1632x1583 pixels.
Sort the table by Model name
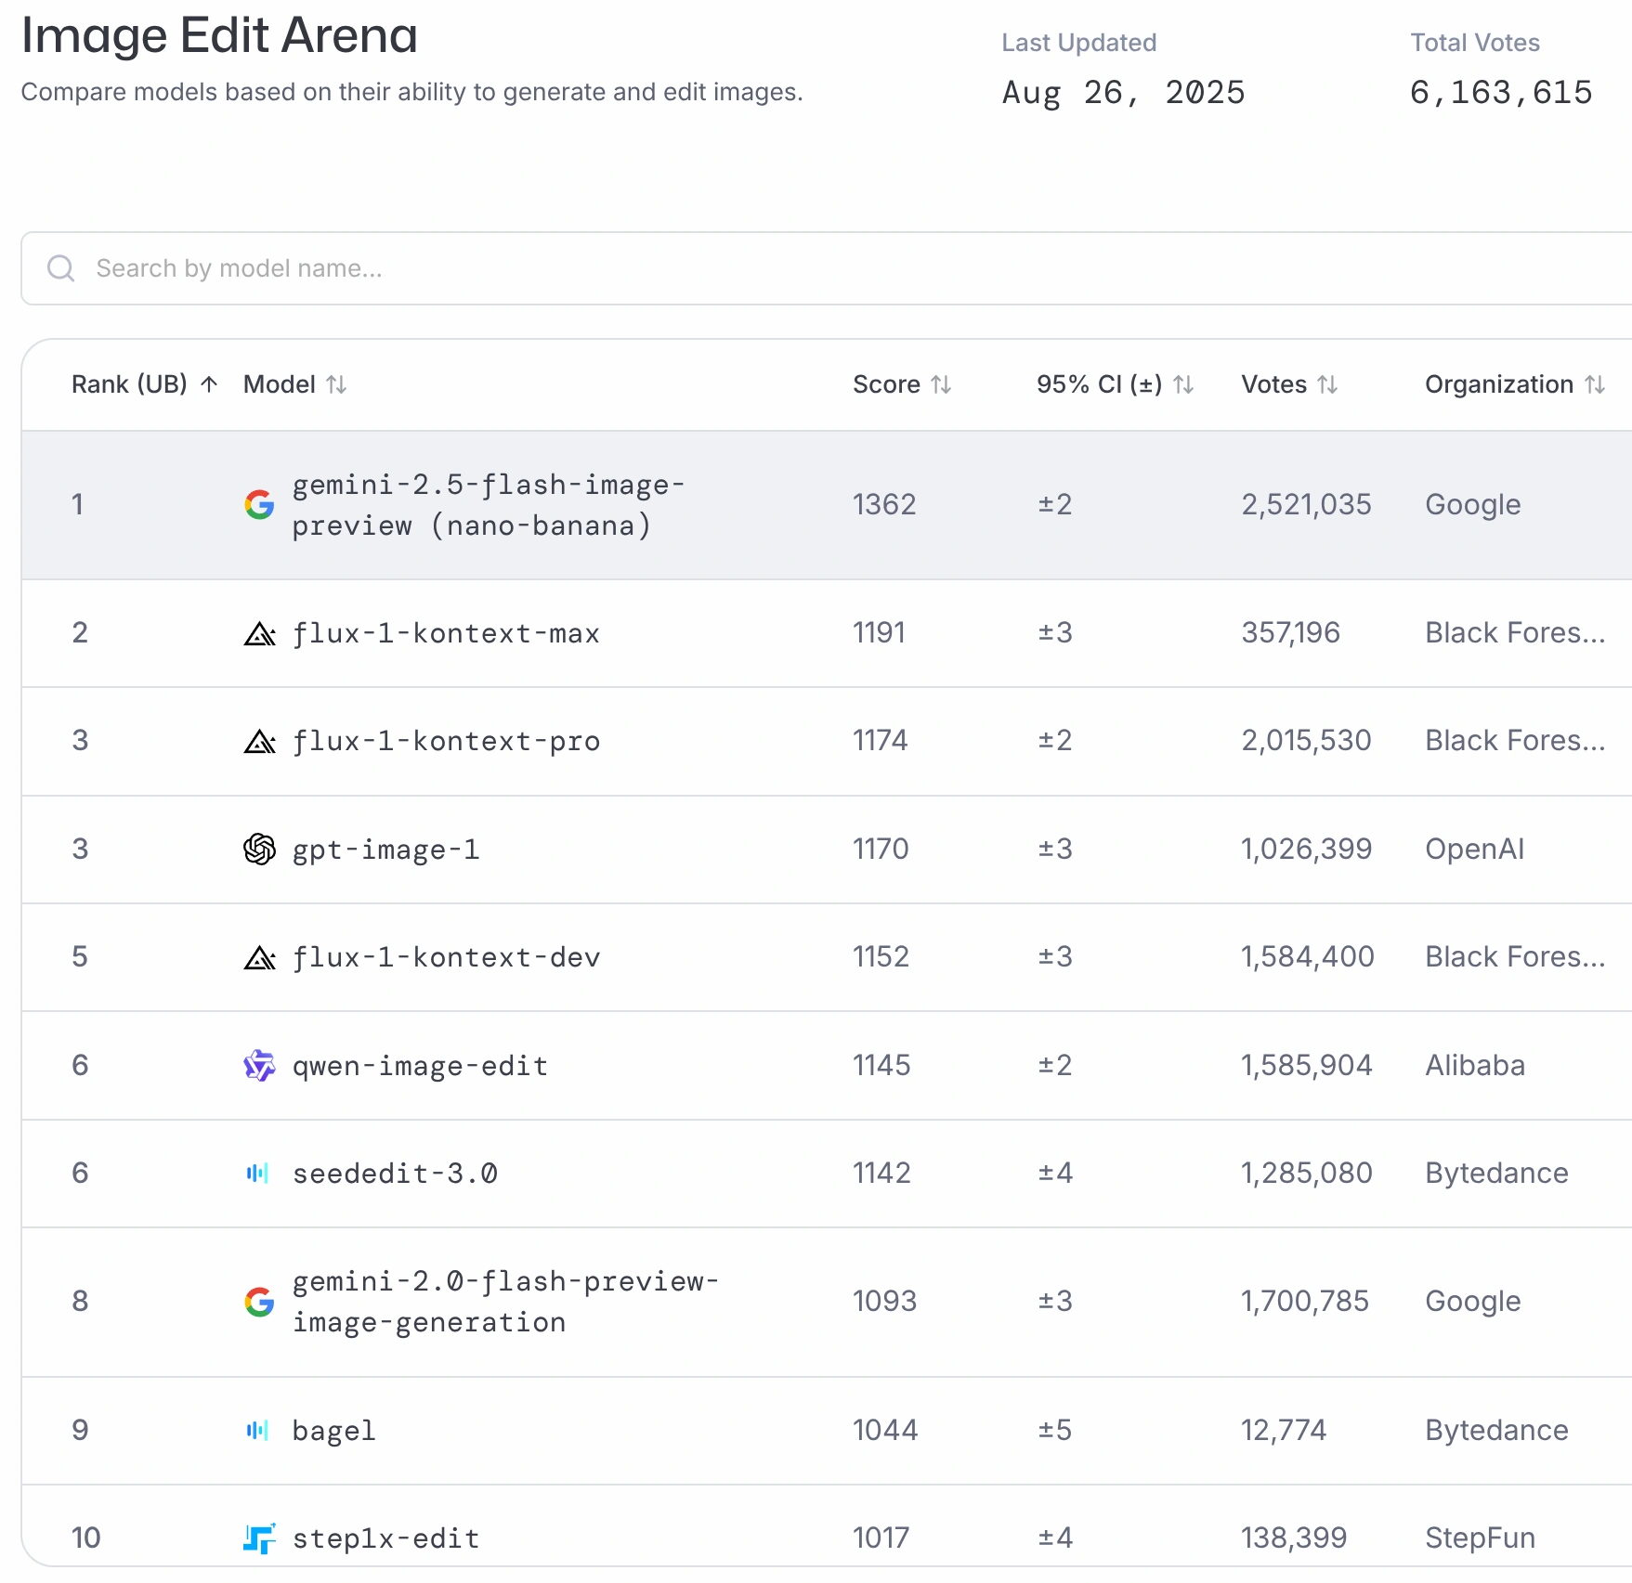336,383
